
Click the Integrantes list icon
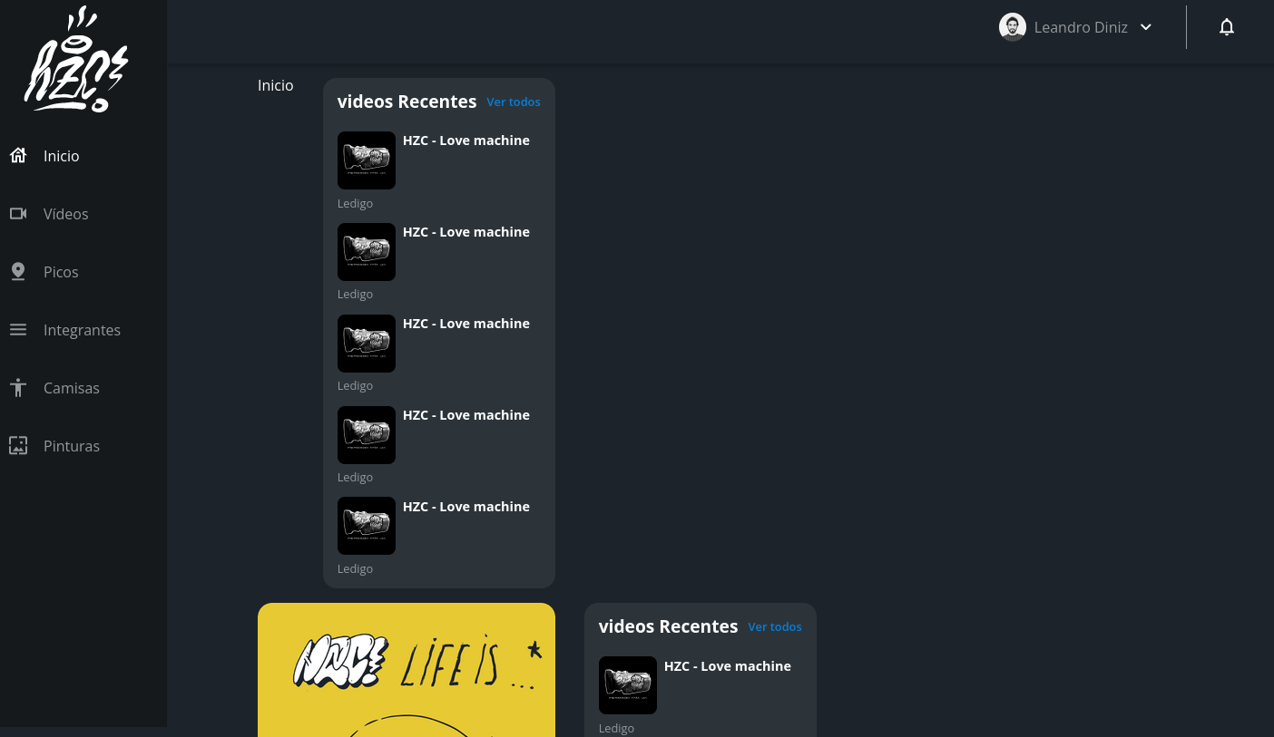pyautogui.click(x=18, y=330)
